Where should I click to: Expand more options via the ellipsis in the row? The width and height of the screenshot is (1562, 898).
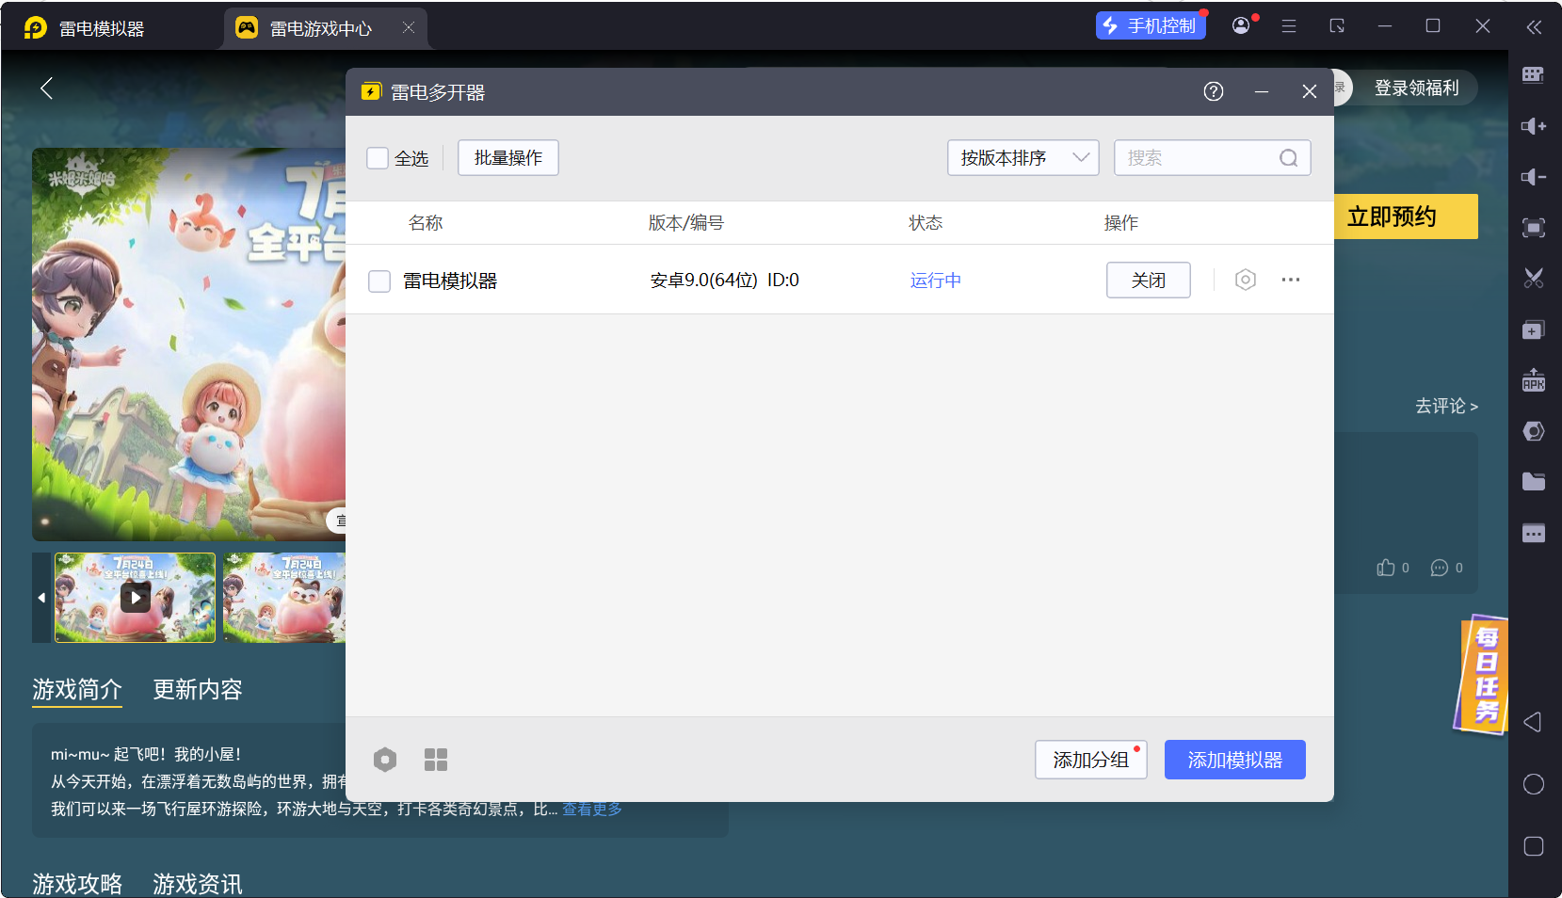1291,280
